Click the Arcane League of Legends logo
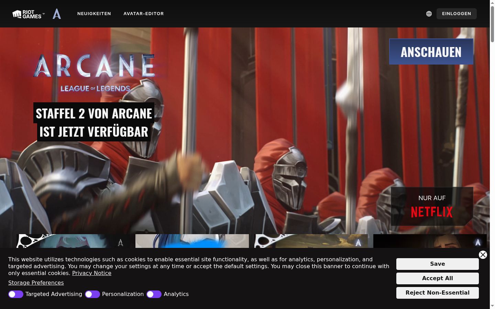The height and width of the screenshot is (309, 495). [x=95, y=73]
